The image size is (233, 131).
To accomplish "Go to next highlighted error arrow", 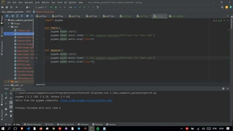I will coord(228,21).
